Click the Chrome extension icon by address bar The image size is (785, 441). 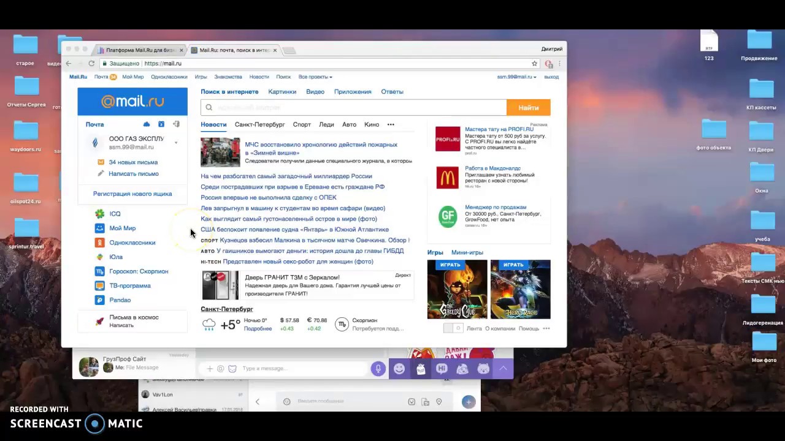click(x=549, y=64)
